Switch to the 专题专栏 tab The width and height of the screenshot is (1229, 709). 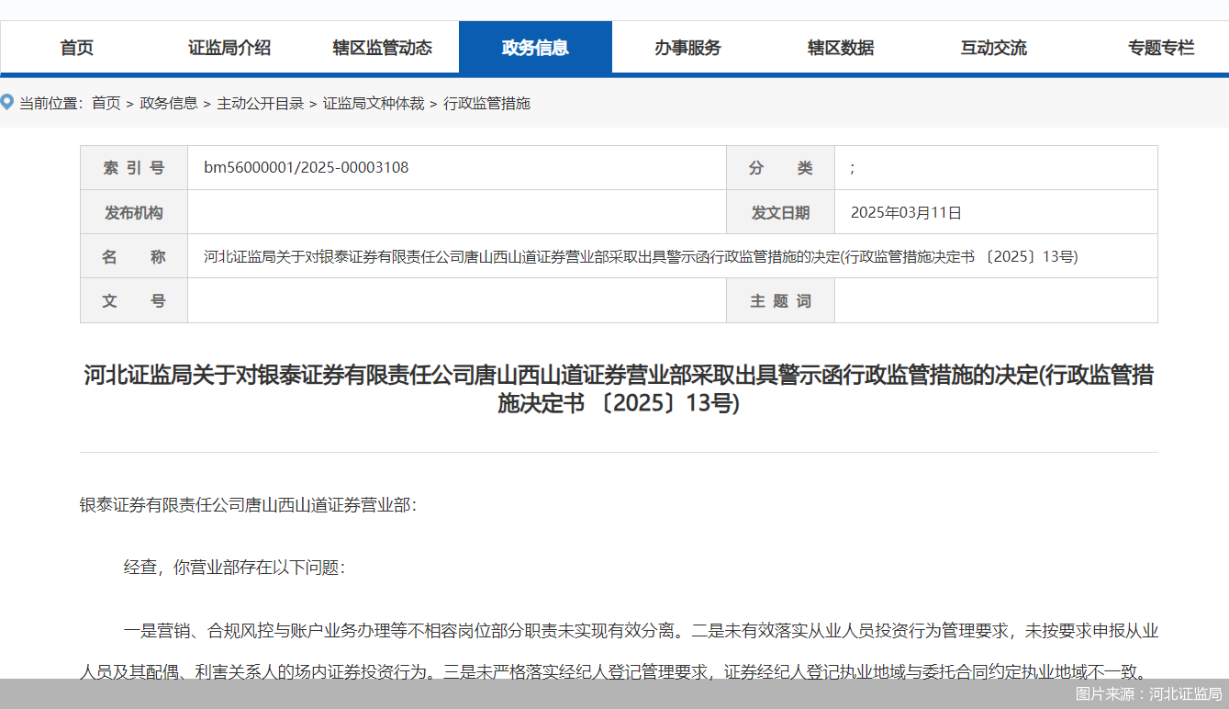click(x=1159, y=47)
